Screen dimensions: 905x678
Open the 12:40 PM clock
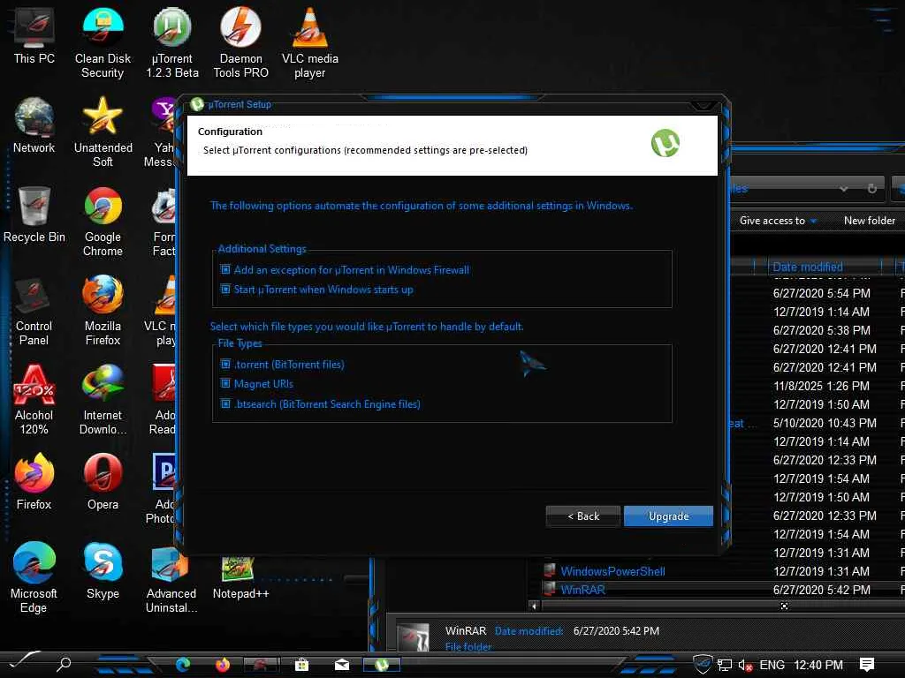tap(818, 665)
